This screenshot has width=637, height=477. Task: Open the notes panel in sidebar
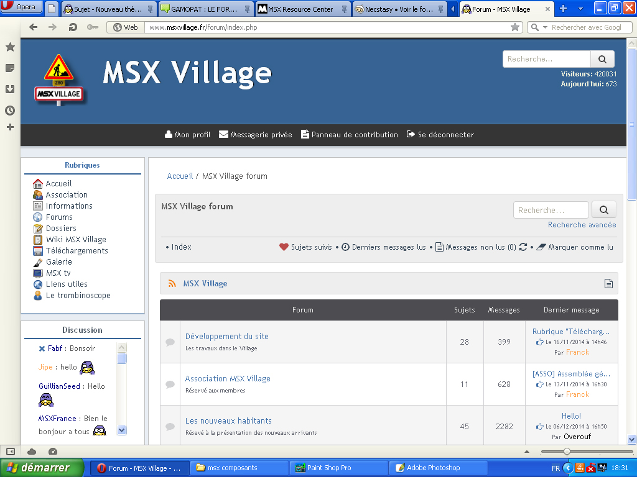click(10, 68)
